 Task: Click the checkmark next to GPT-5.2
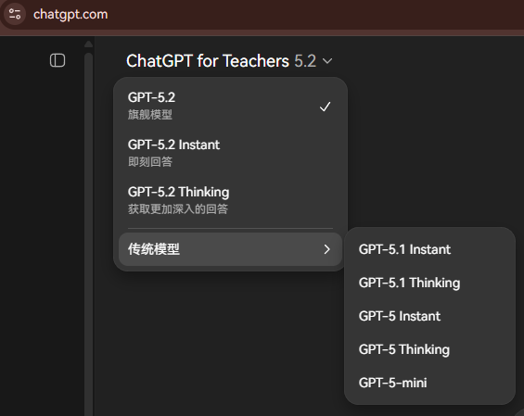coord(325,107)
